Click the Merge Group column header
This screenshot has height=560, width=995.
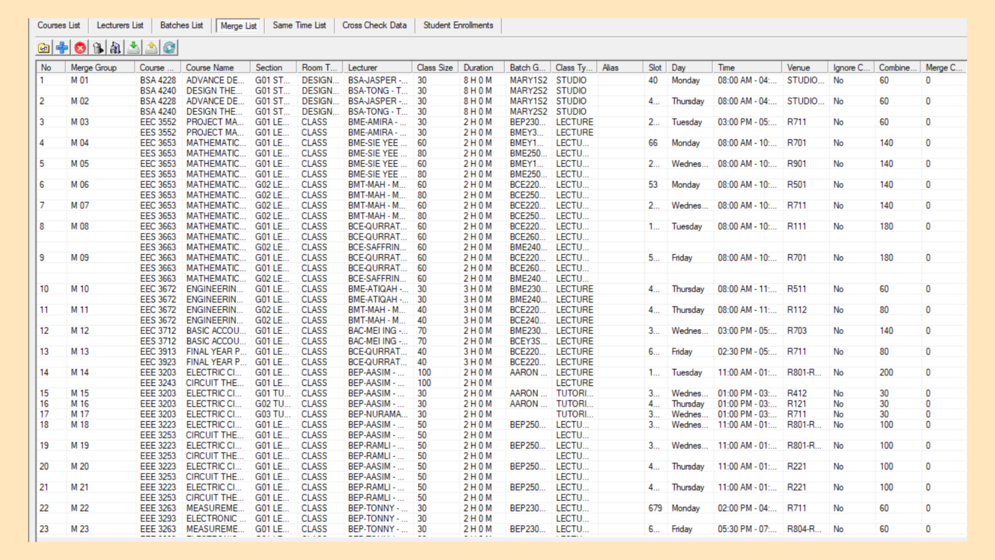coord(101,67)
